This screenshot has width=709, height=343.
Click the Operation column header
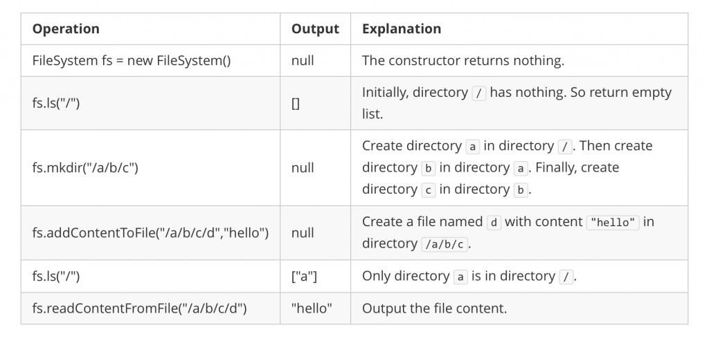[x=66, y=29]
